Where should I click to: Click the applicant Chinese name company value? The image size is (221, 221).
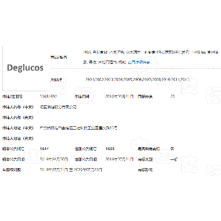pyautogui.click(x=58, y=107)
